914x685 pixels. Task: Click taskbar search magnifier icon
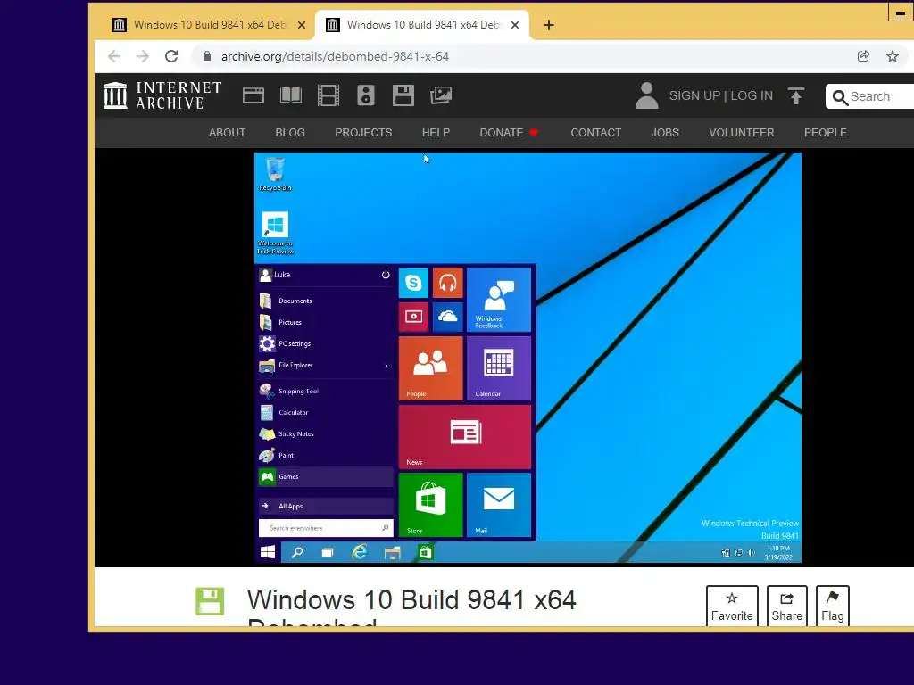tap(297, 552)
